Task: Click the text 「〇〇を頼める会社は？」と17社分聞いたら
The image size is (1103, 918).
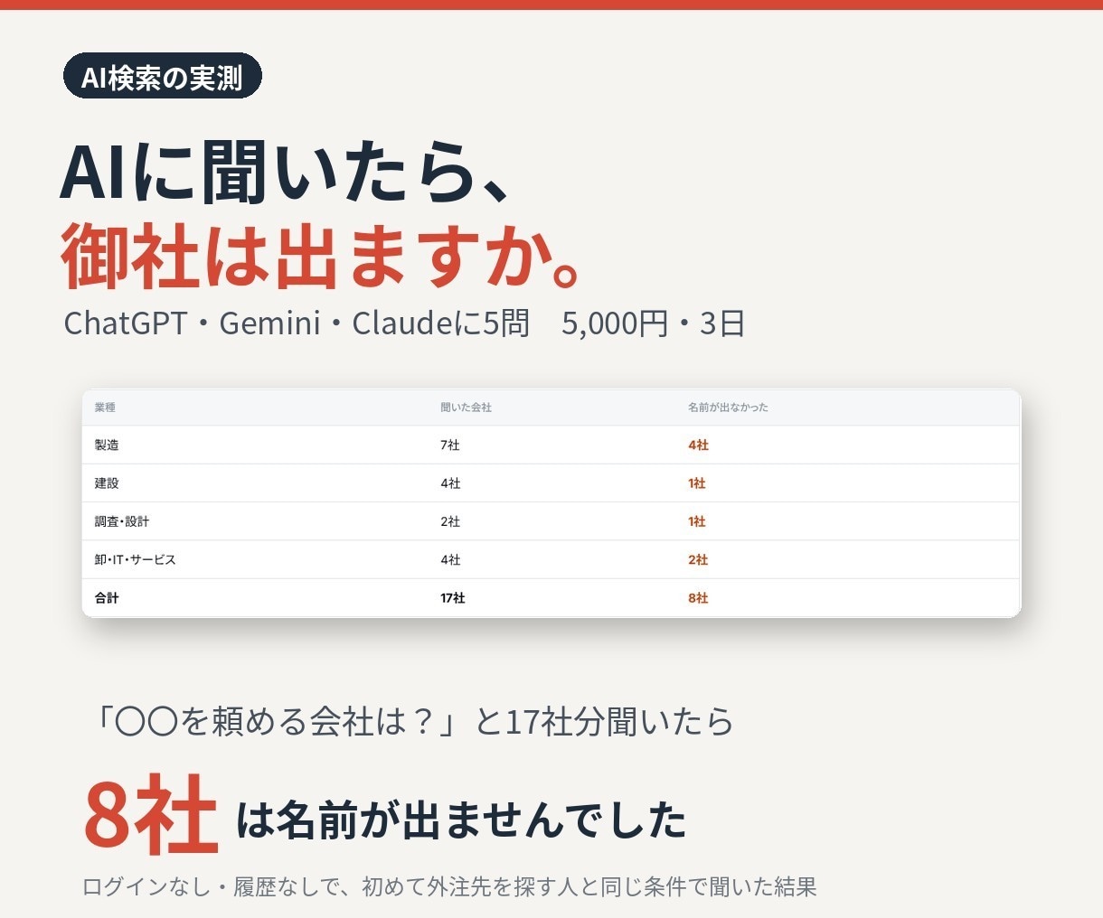Action: [x=412, y=721]
